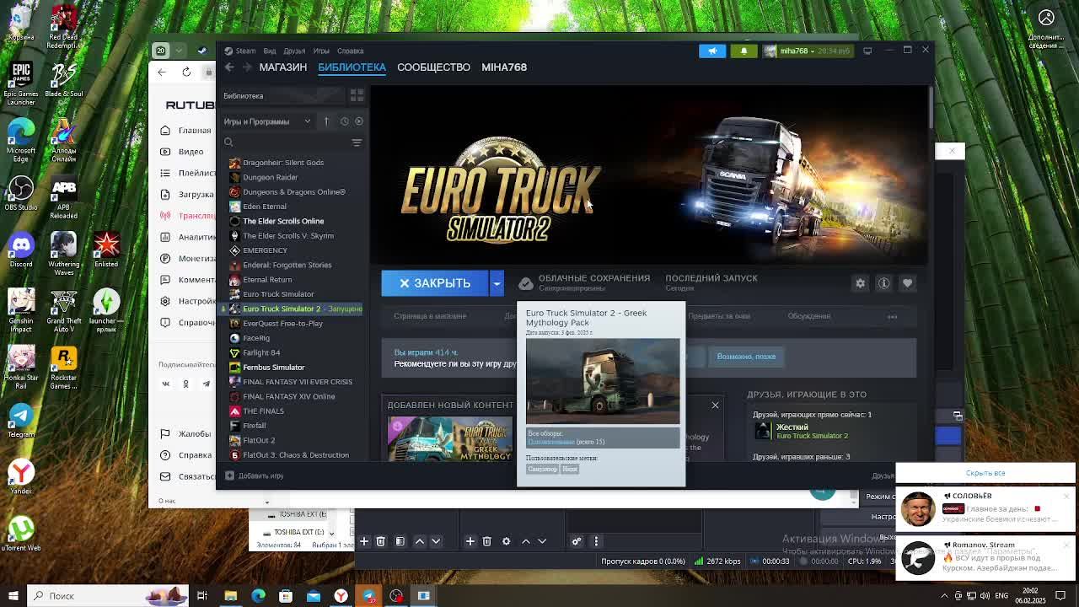Select Dragonheir: Silent Gods in the library

click(x=282, y=163)
